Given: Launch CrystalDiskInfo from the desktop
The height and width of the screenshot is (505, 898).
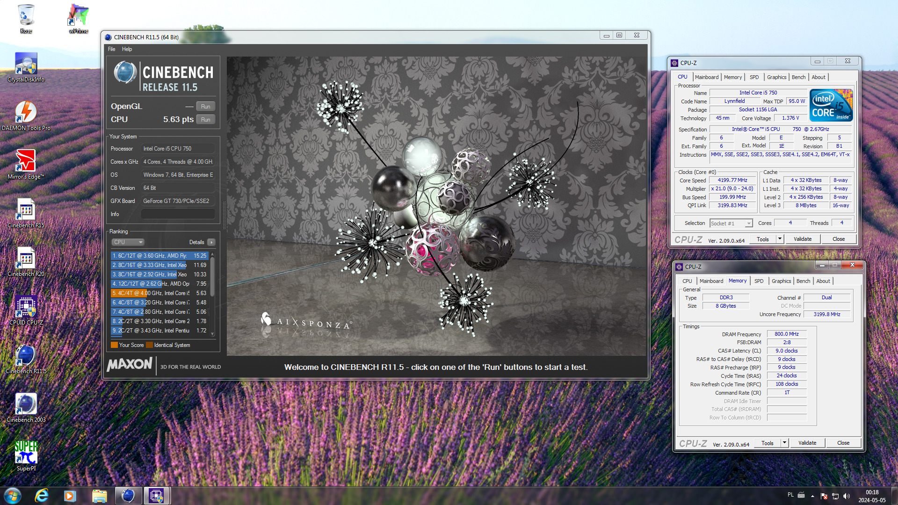Looking at the screenshot, I should pyautogui.click(x=26, y=67).
